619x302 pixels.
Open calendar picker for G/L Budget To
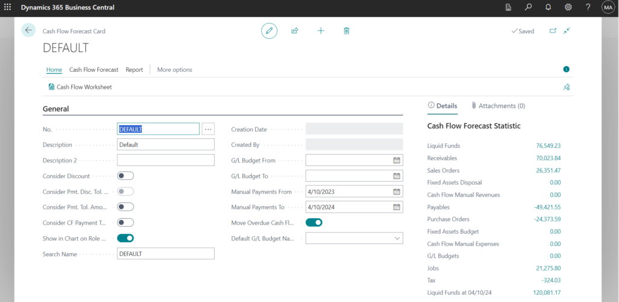tap(397, 176)
